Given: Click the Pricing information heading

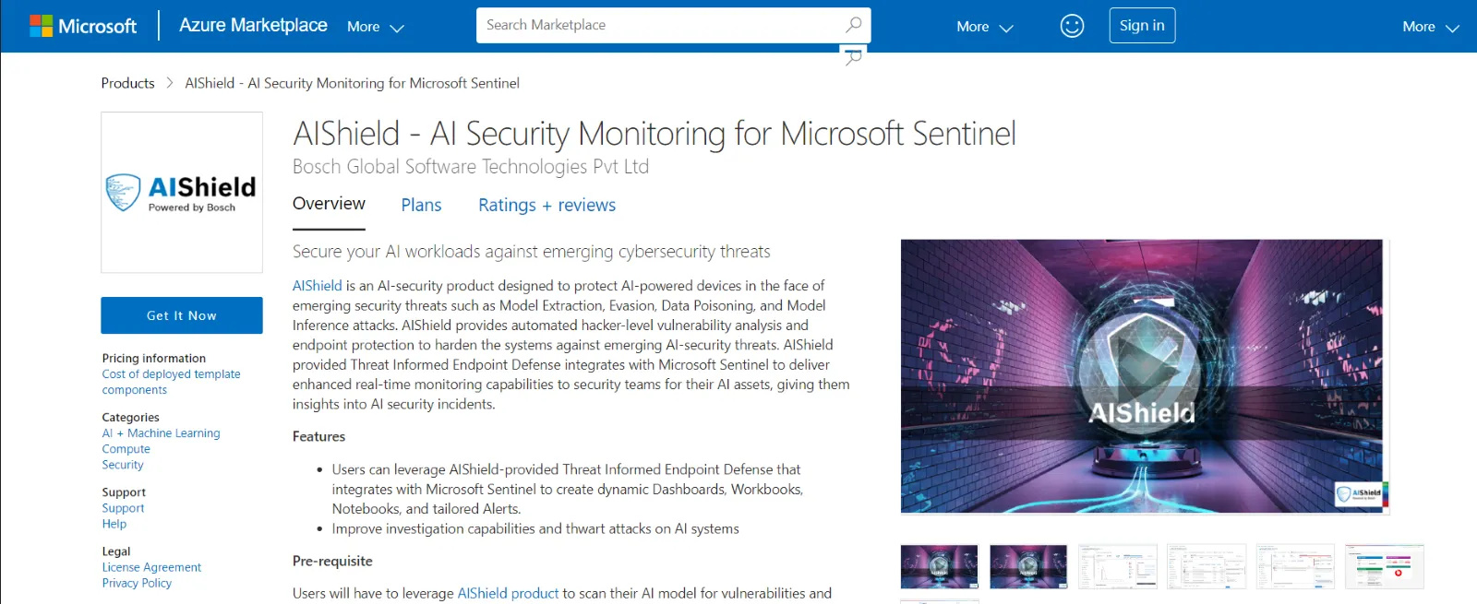Looking at the screenshot, I should [154, 358].
